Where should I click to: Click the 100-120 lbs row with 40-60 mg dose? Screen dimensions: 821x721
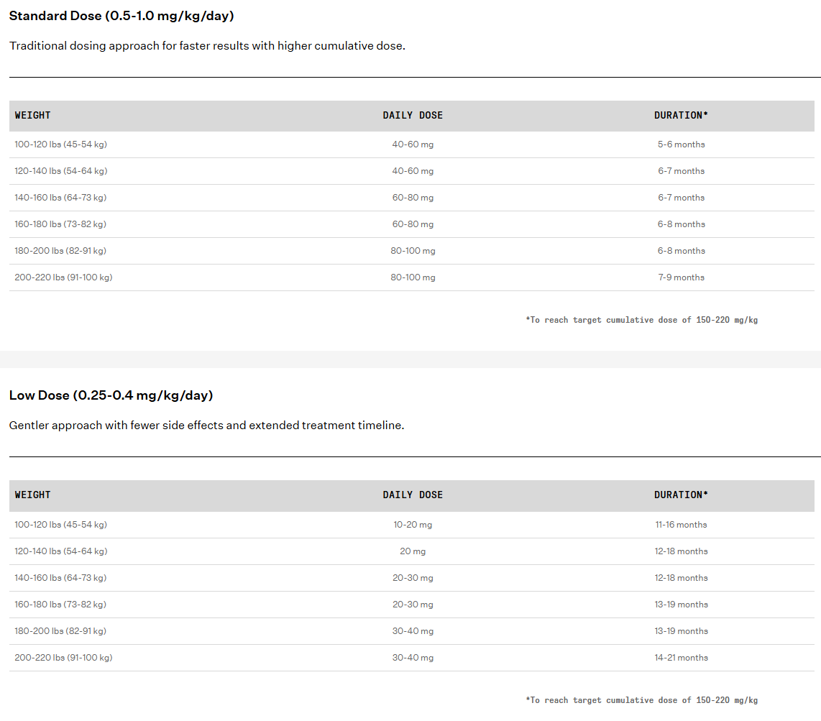tap(411, 144)
